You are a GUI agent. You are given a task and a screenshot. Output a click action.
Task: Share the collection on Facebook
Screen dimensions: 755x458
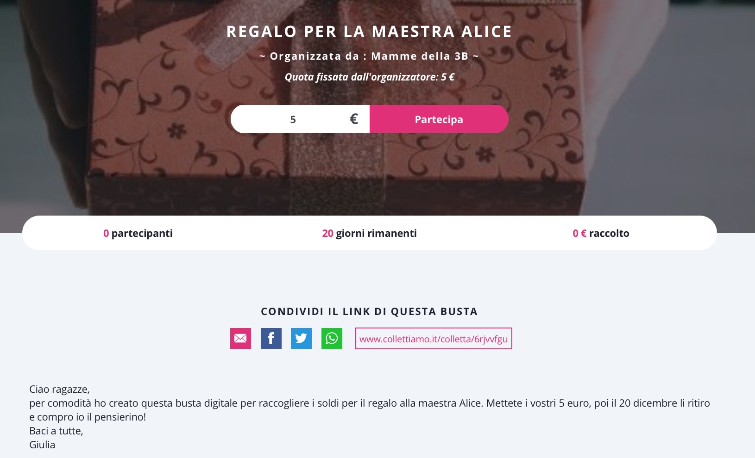[x=271, y=338]
